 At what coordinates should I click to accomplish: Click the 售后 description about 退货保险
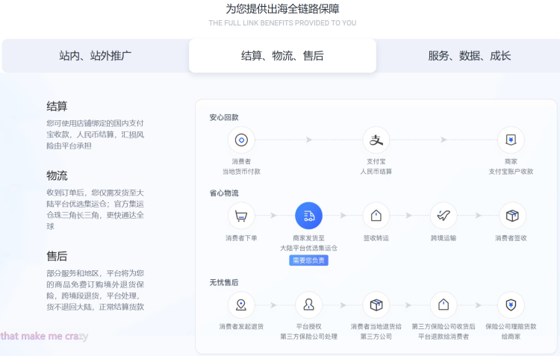(95, 290)
